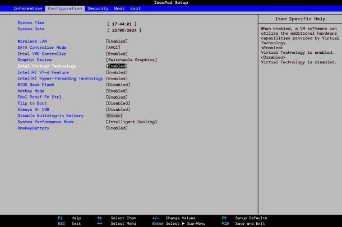
Task: Select the Always On USB label
Action: (34, 109)
